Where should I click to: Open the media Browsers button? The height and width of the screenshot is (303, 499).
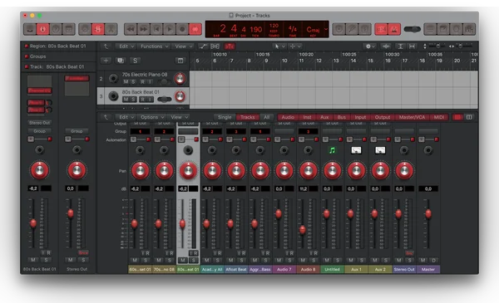[x=469, y=29]
